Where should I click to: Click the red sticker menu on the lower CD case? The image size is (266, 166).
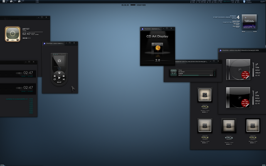pos(245,103)
